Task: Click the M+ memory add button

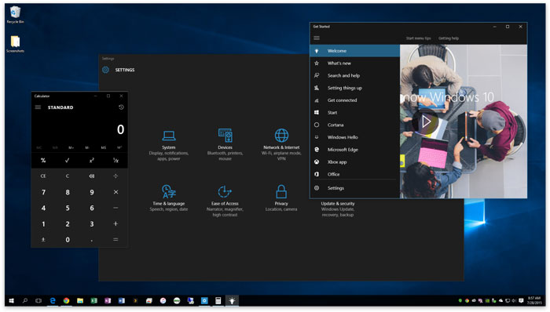Action: 71,147
